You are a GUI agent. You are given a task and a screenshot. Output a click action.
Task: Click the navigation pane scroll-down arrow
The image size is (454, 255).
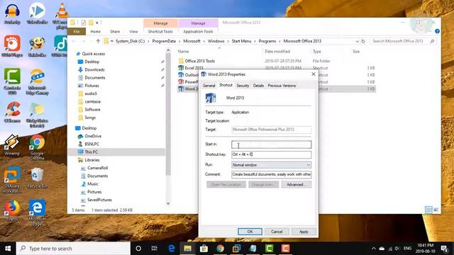pyautogui.click(x=168, y=203)
